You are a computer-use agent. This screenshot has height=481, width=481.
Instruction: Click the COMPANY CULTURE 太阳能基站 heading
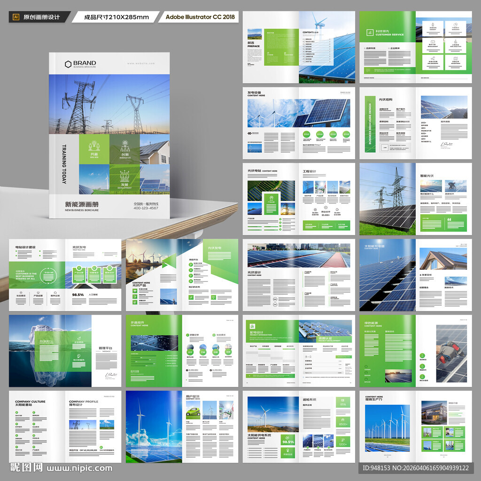click(30, 403)
